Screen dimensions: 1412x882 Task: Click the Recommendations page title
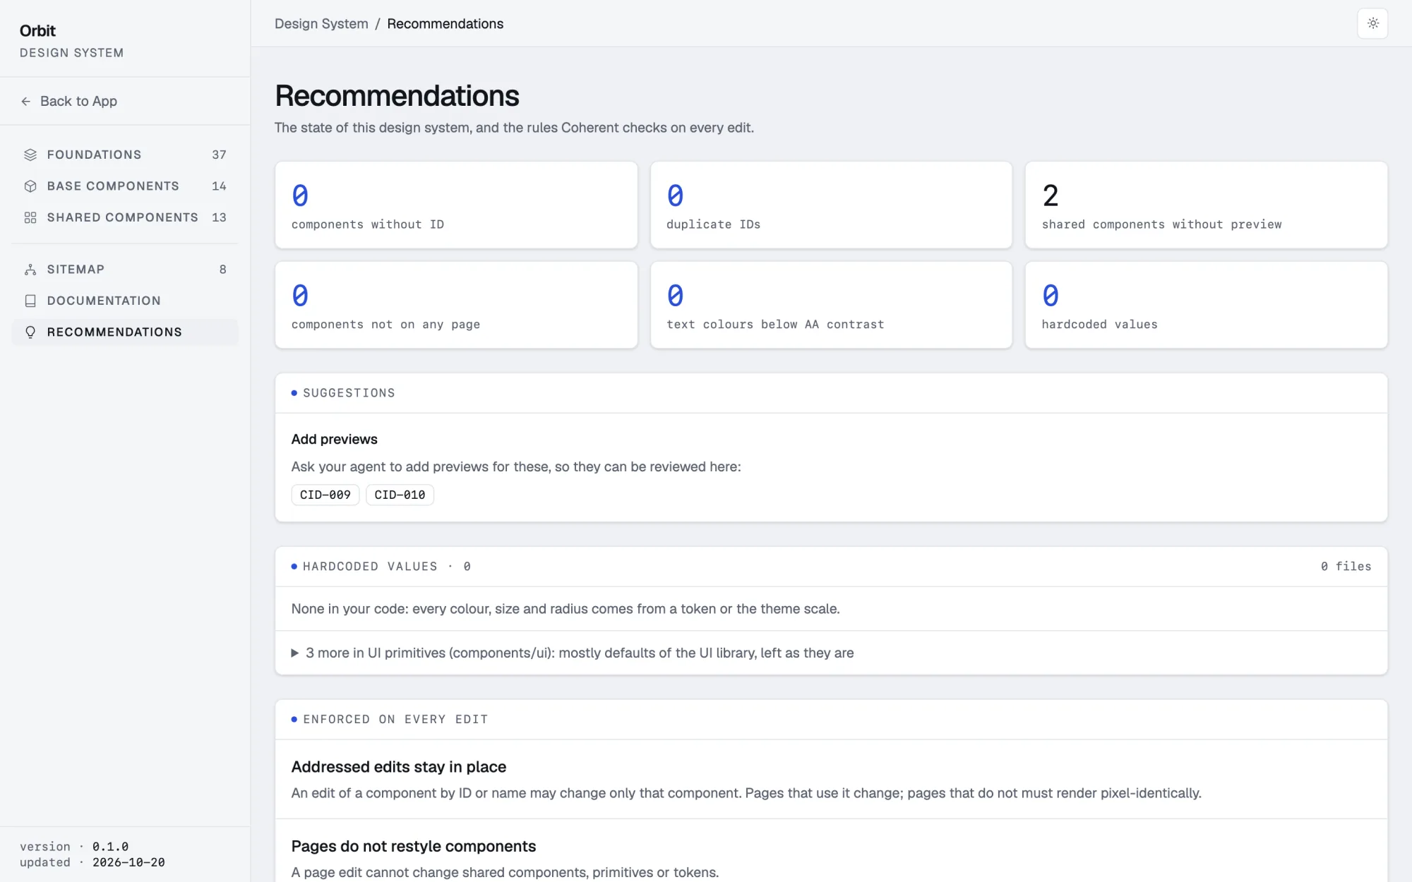[397, 96]
